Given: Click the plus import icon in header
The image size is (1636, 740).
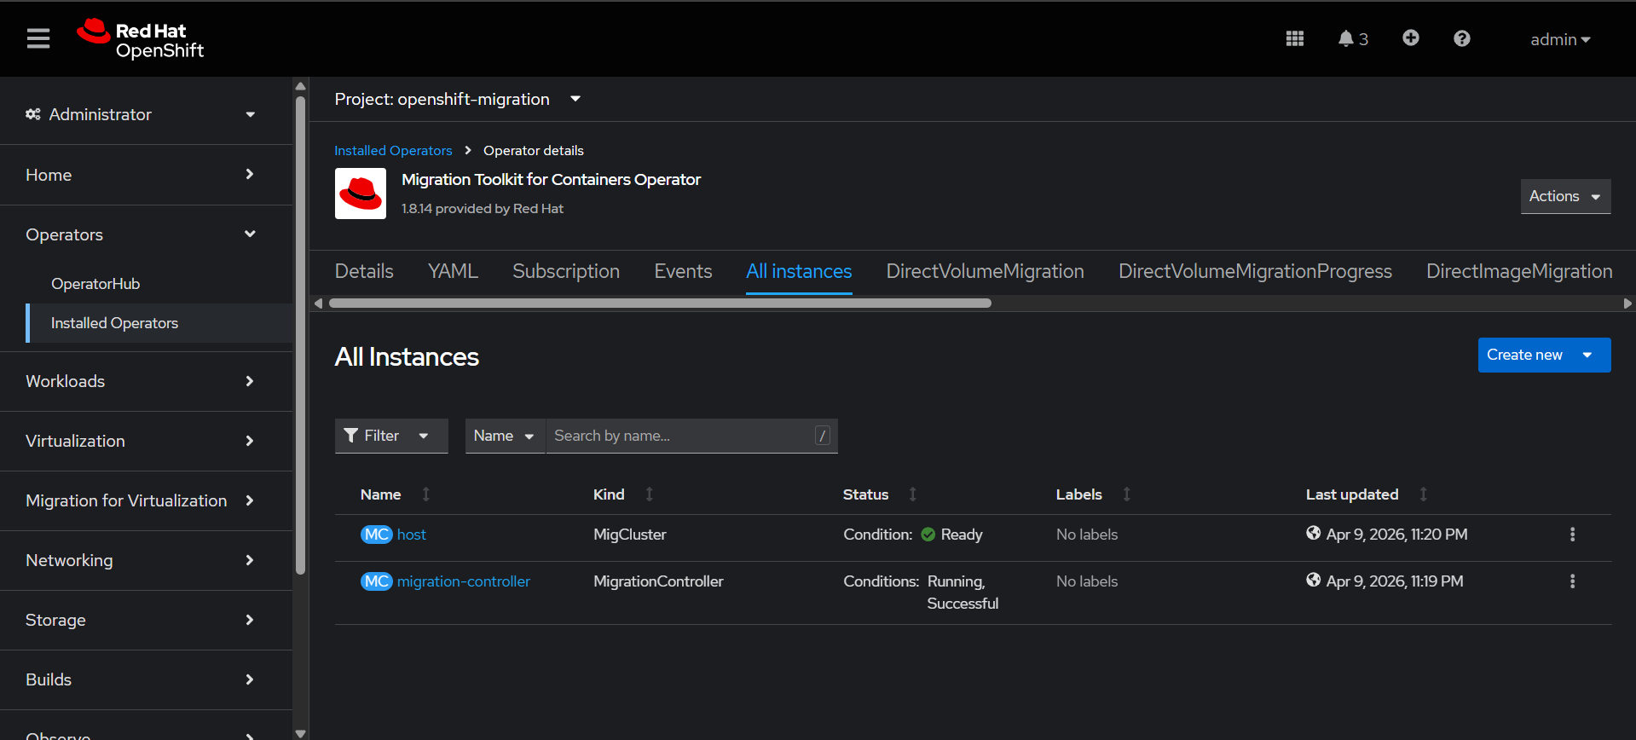Looking at the screenshot, I should pos(1410,38).
